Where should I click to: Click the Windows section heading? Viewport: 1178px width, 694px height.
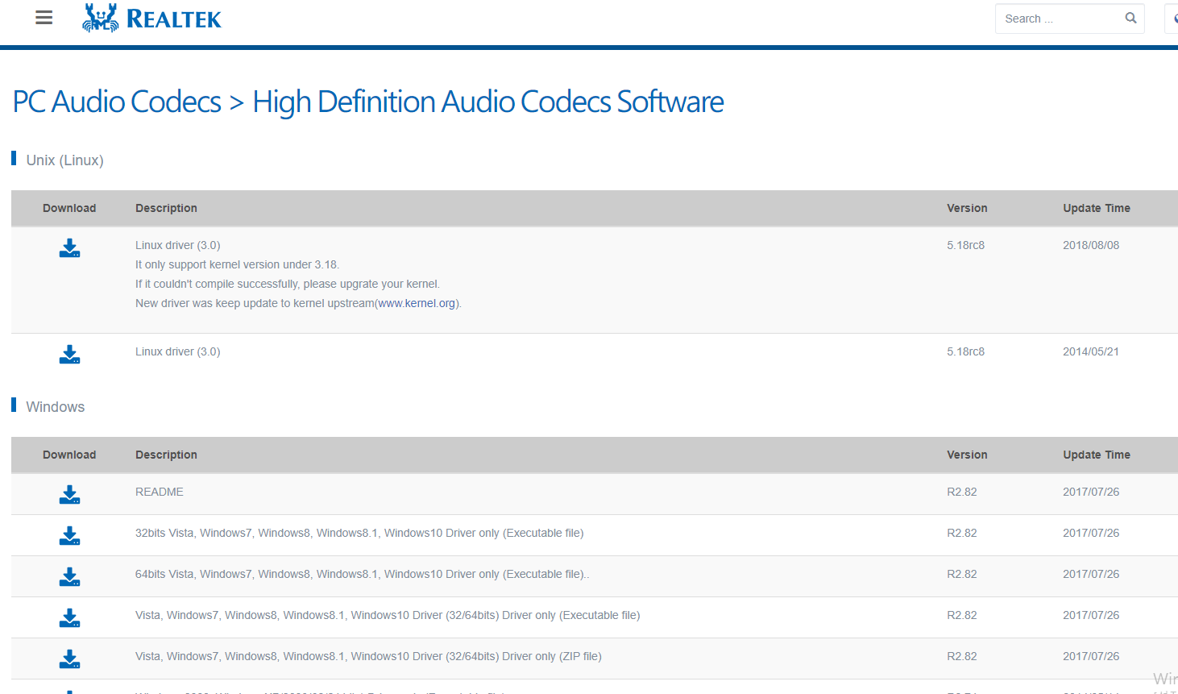(56, 407)
